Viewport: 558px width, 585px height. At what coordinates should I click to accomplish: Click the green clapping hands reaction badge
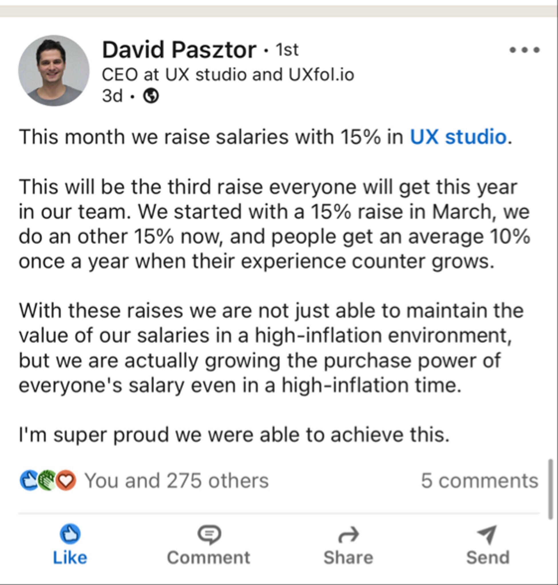coord(47,480)
